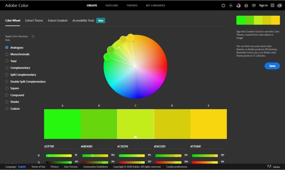Open the TRENDS page
Image resolution: width=285 pixels, height=170 pixels.
coord(132,6)
